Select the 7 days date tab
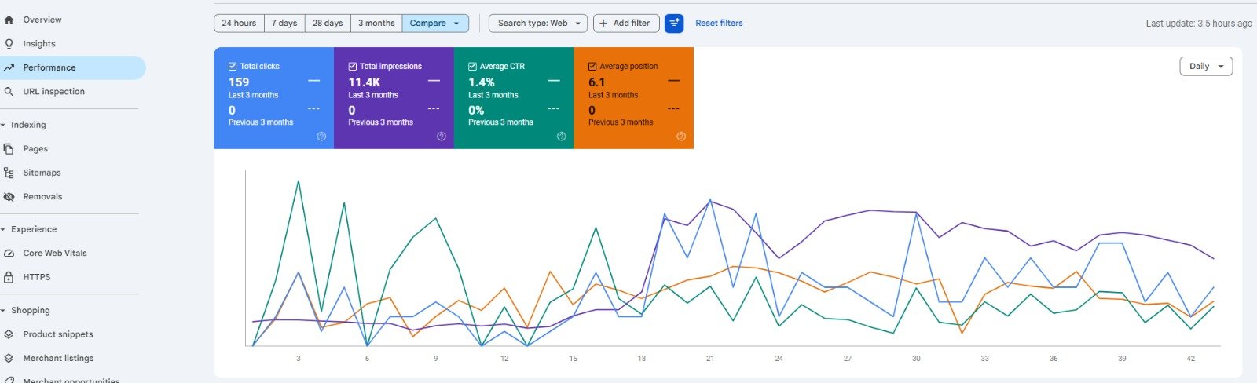This screenshot has width=1257, height=383. pos(284,24)
